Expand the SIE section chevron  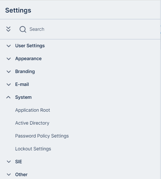(9, 162)
